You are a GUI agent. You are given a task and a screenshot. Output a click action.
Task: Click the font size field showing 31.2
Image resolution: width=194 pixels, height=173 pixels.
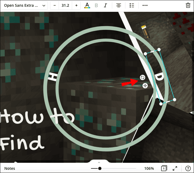(x=65, y=5)
